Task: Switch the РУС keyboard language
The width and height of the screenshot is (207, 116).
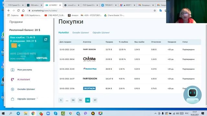Action: click(187, 113)
